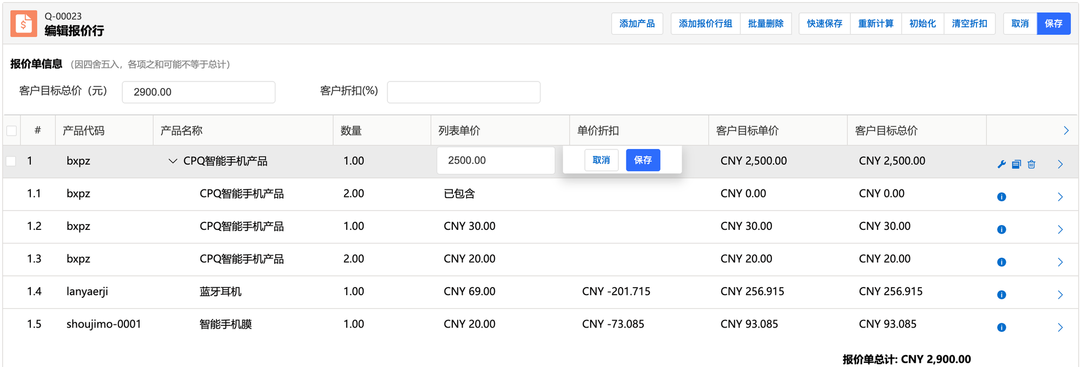Click info icon for lanyaerji row
The height and width of the screenshot is (367, 1082).
[1001, 295]
